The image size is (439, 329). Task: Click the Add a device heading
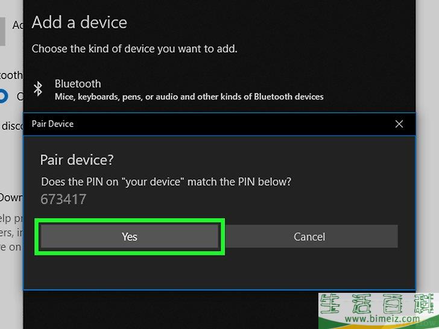[x=79, y=22]
